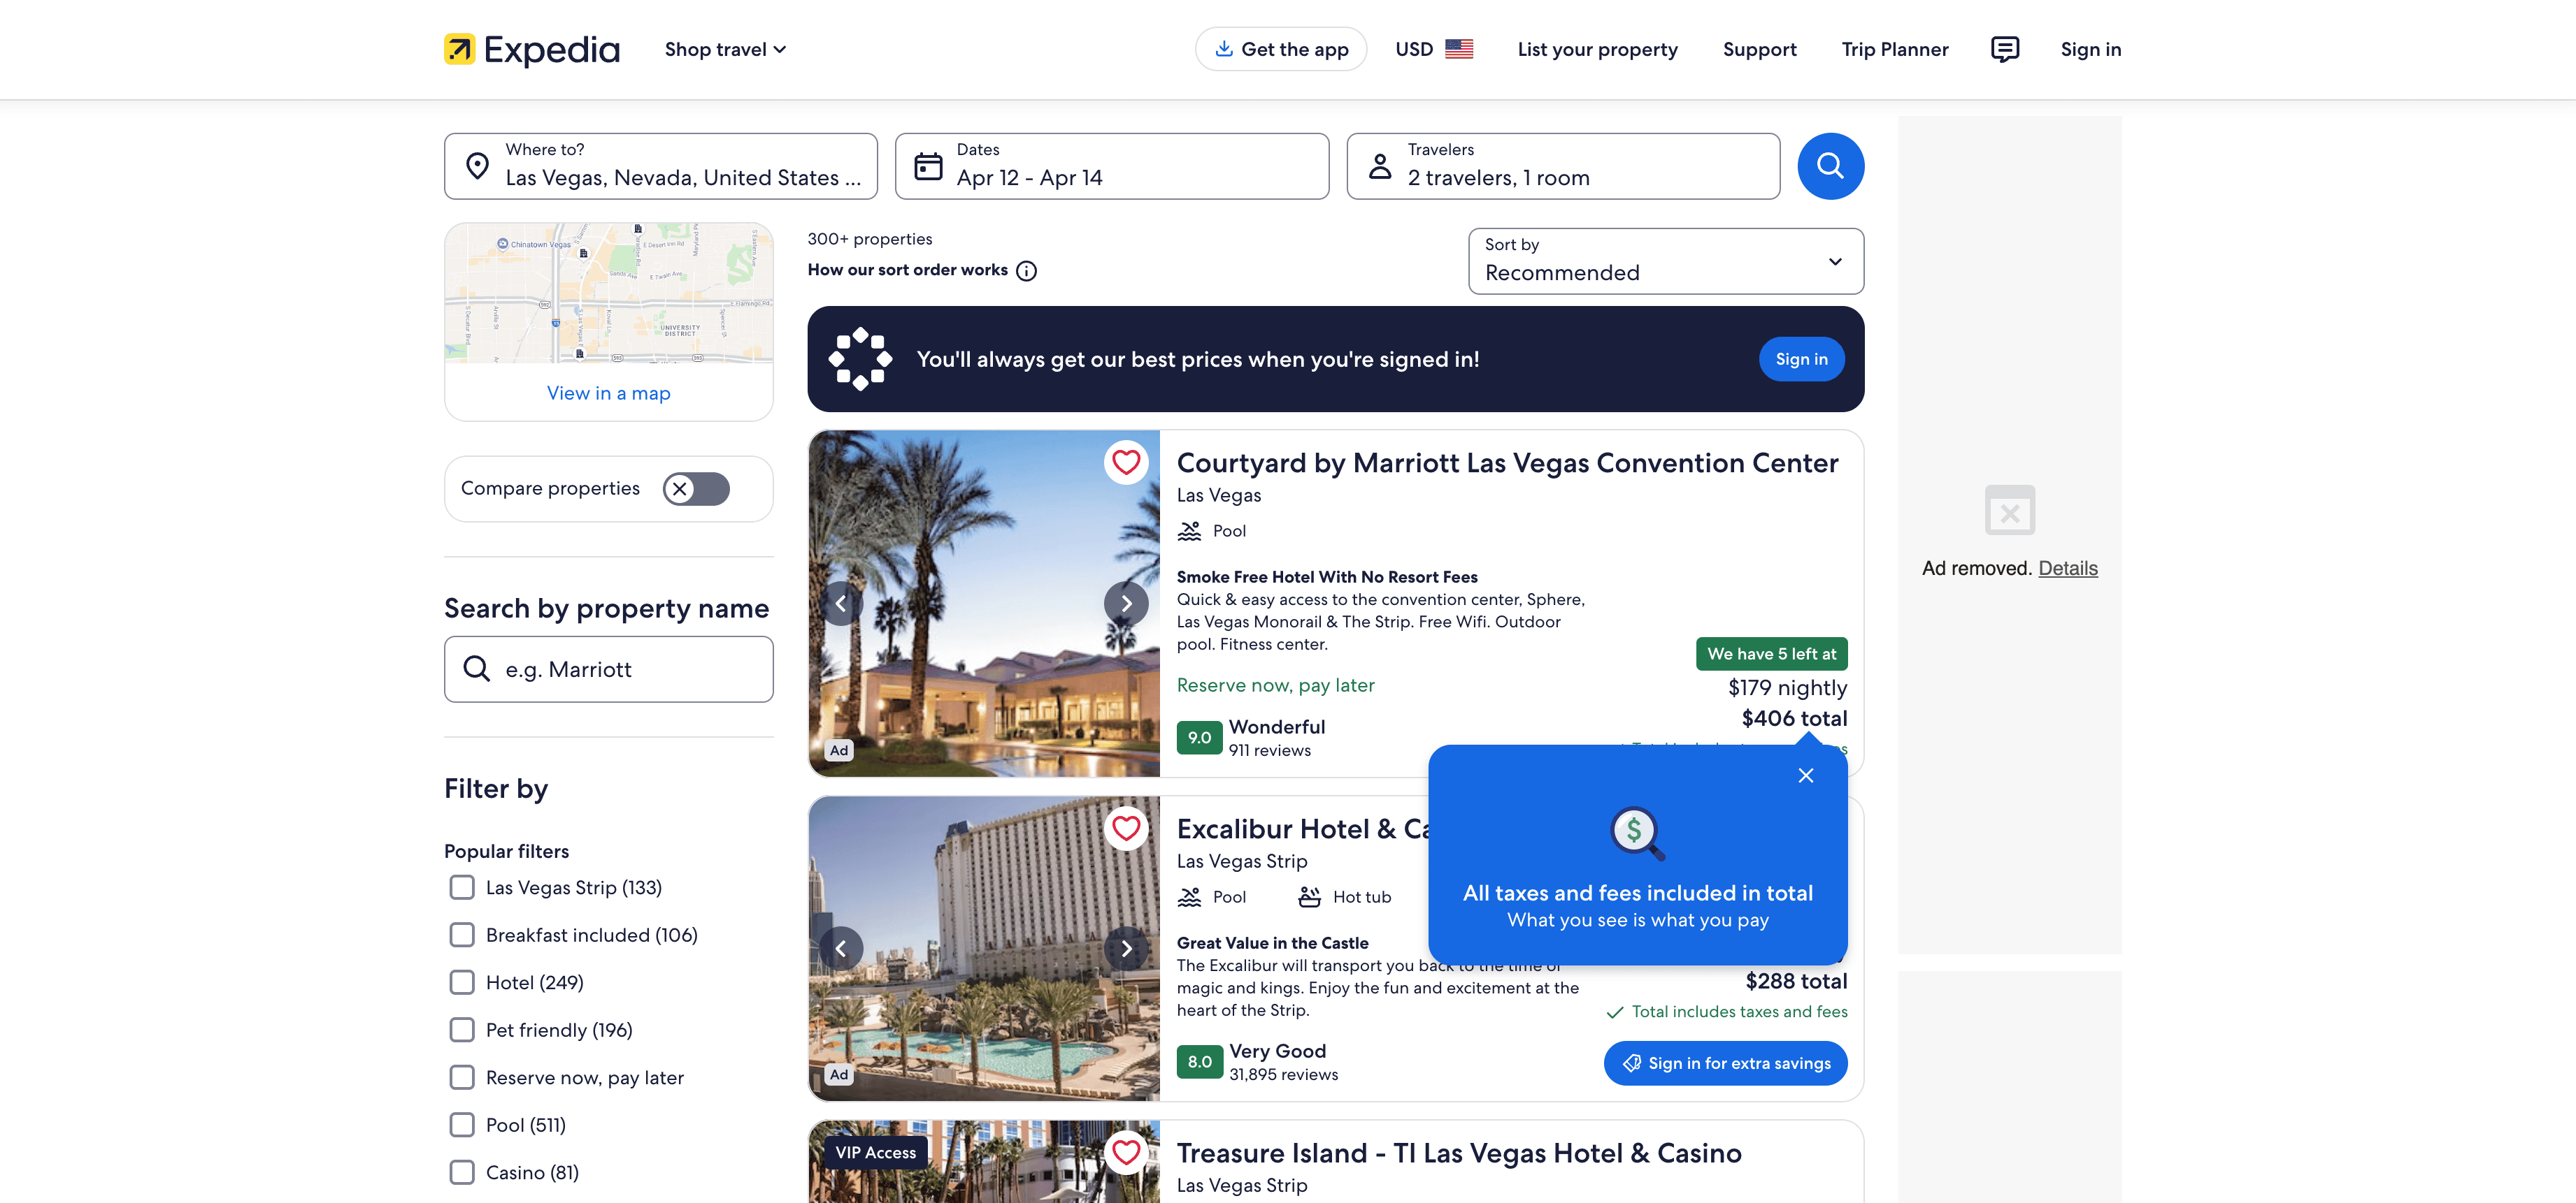Enable the Breakfast included filter
Viewport: 2576px width, 1203px height.
462,935
